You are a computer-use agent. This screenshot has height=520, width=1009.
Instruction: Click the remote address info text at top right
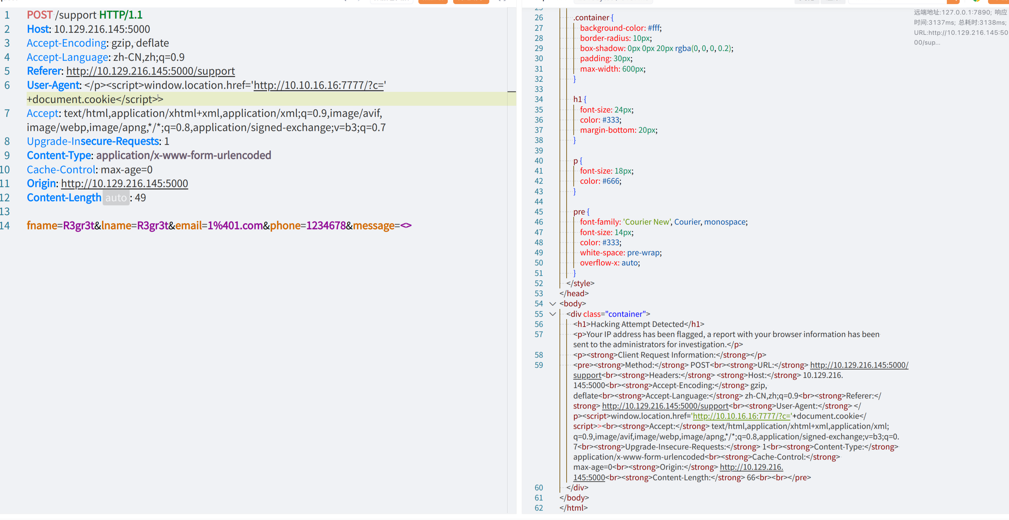tap(960, 27)
